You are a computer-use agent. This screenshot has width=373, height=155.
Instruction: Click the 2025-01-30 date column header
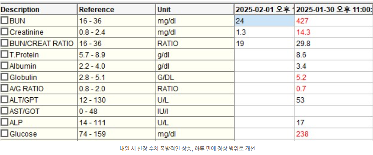(334, 9)
